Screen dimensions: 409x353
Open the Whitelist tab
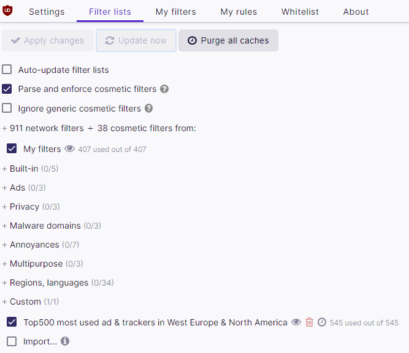point(300,12)
